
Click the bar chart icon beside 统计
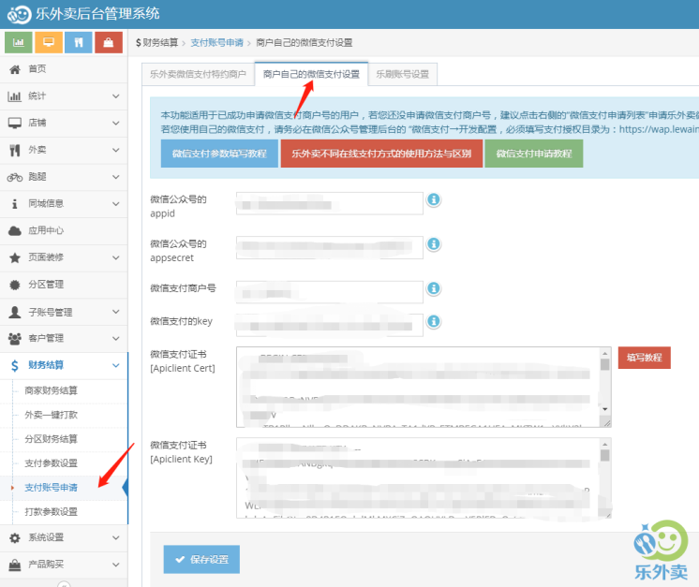[x=15, y=96]
